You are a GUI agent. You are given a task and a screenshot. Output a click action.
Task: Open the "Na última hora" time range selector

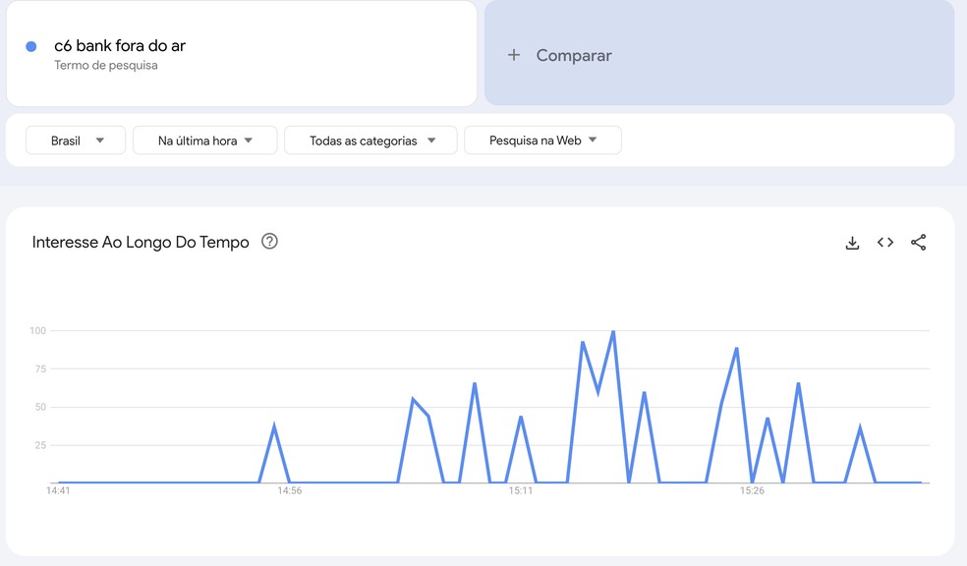point(204,140)
